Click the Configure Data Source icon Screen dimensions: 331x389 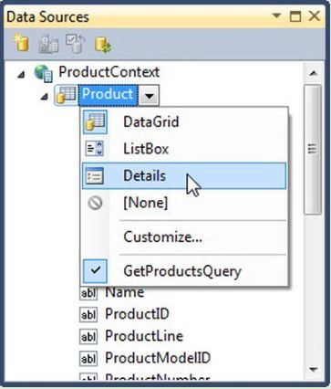75,43
